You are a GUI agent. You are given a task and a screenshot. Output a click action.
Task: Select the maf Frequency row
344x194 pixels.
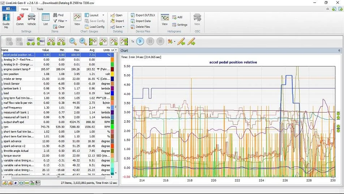[x=57, y=107]
